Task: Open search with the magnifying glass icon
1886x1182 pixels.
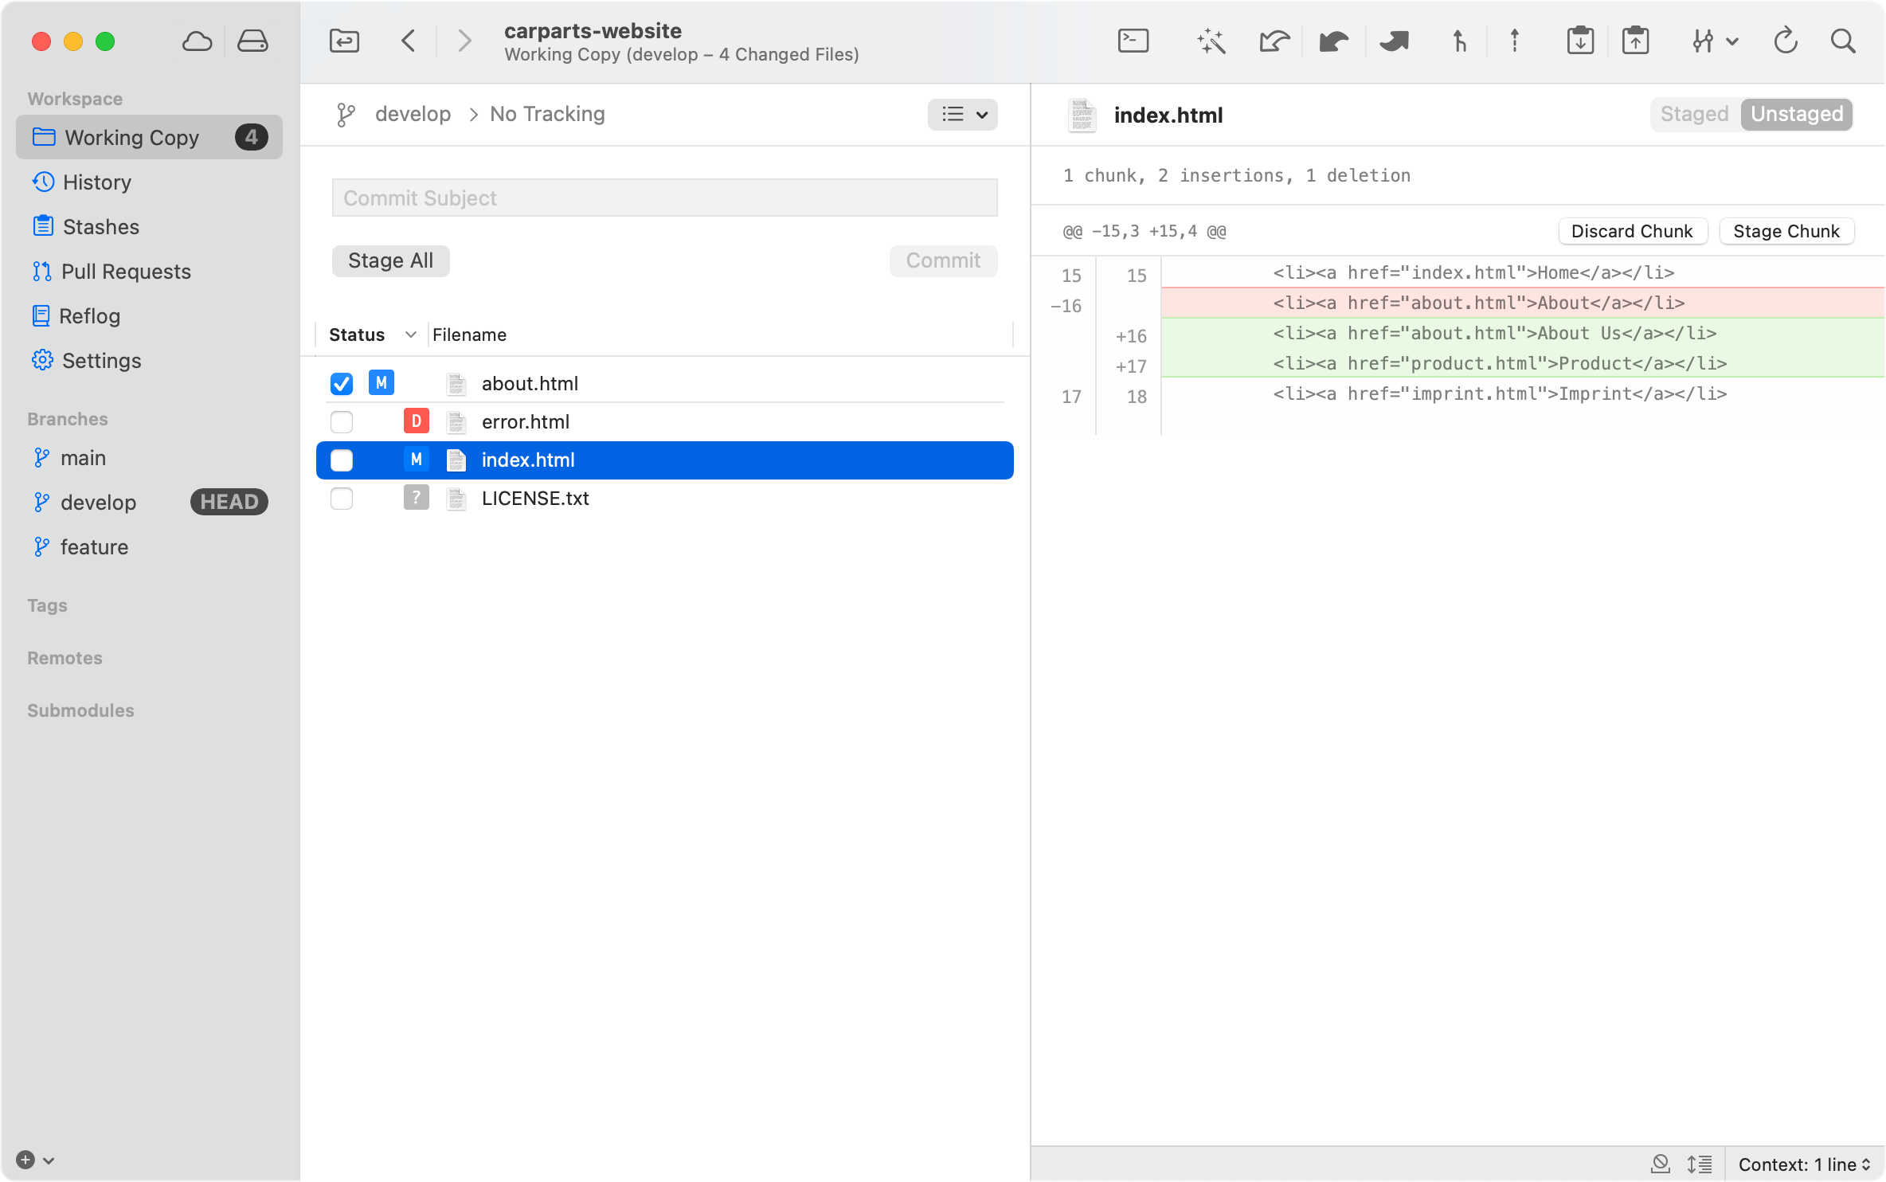Action: (1843, 41)
